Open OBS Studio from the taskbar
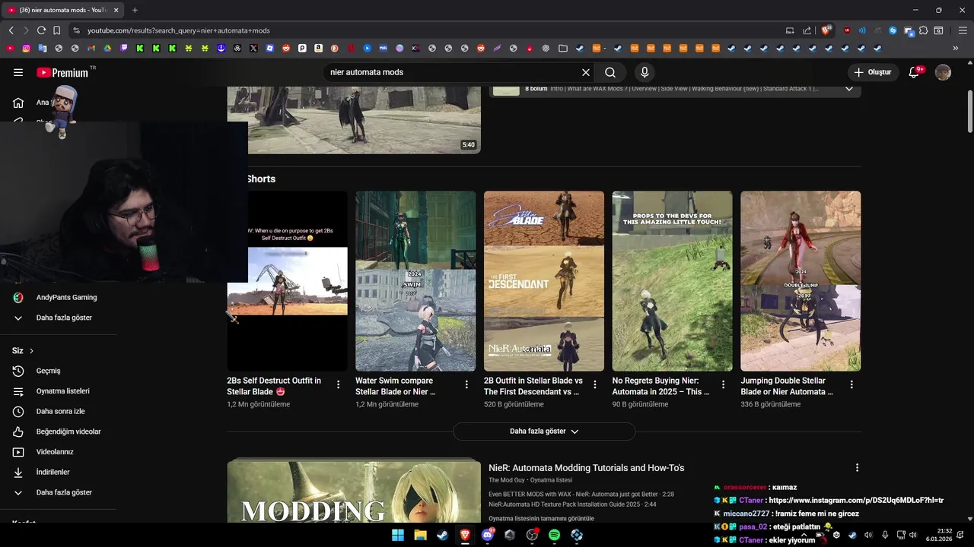The height and width of the screenshot is (547, 974). 532,535
